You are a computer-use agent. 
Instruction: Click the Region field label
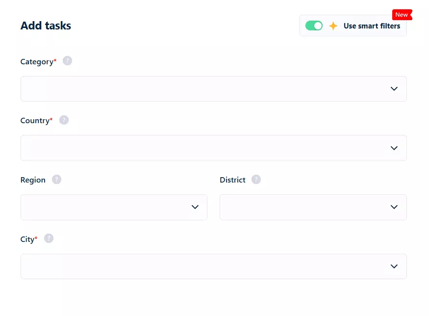click(33, 180)
